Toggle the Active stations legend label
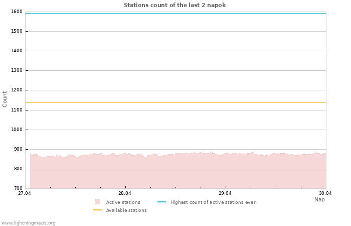The height and width of the screenshot is (226, 351). 123,202
